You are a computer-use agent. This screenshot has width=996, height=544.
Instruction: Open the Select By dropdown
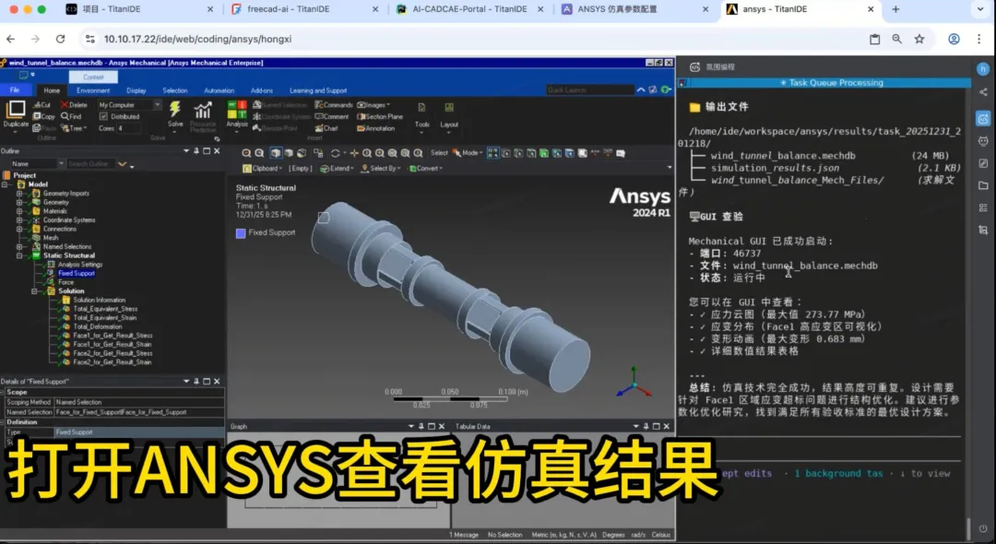click(381, 168)
